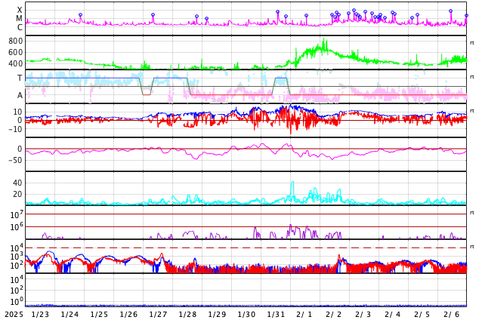Click the cyan spike peaking above 40
479x320 pixels.
292,186
